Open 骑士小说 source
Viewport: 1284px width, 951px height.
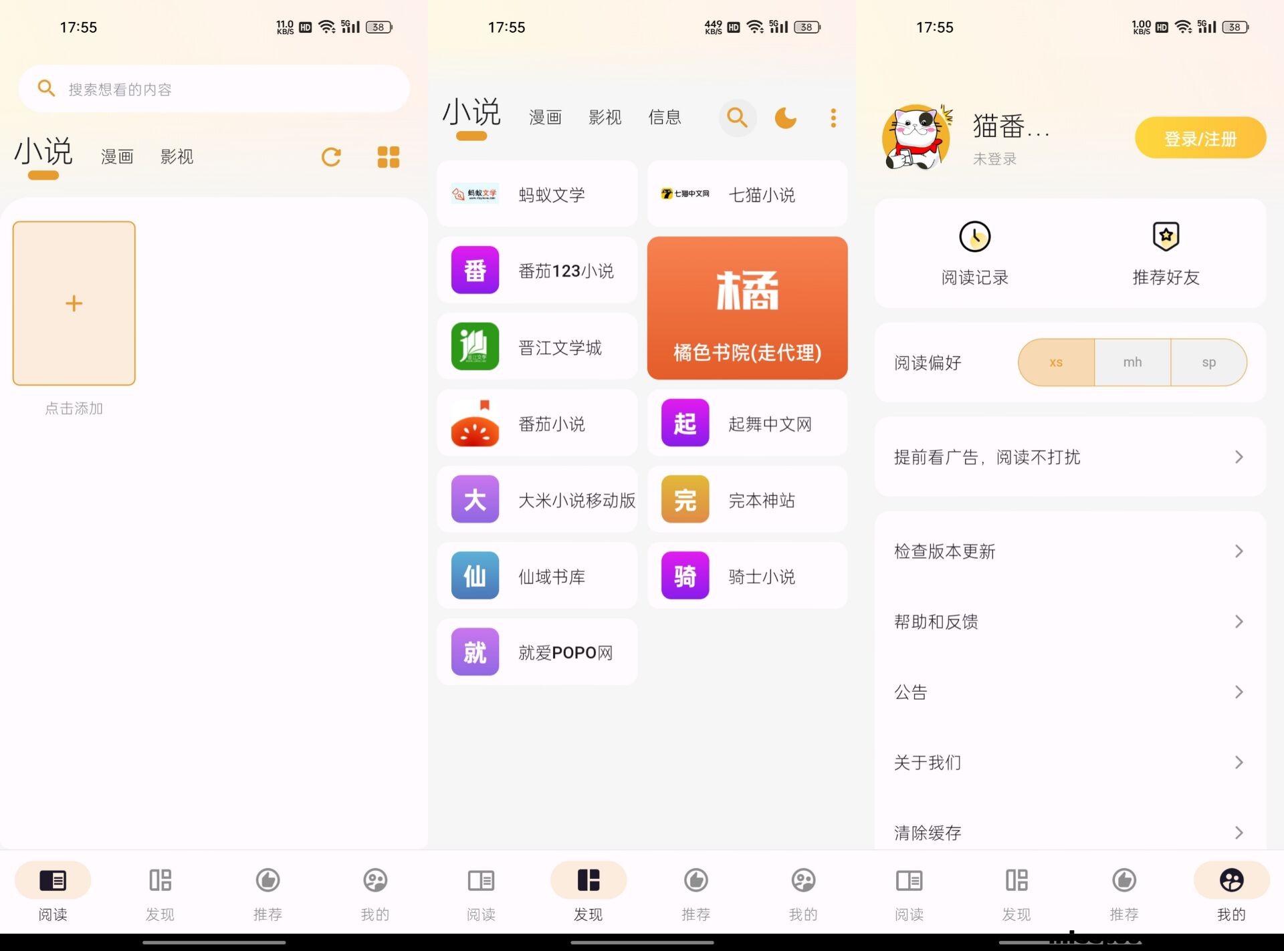pyautogui.click(x=747, y=575)
